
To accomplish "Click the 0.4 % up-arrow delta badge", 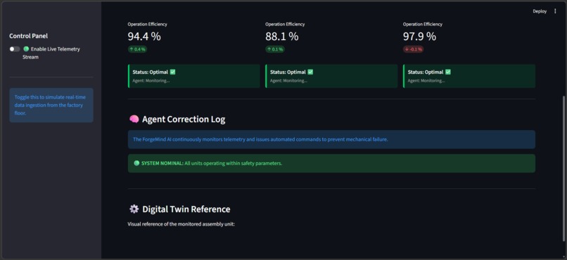I will 137,49.
